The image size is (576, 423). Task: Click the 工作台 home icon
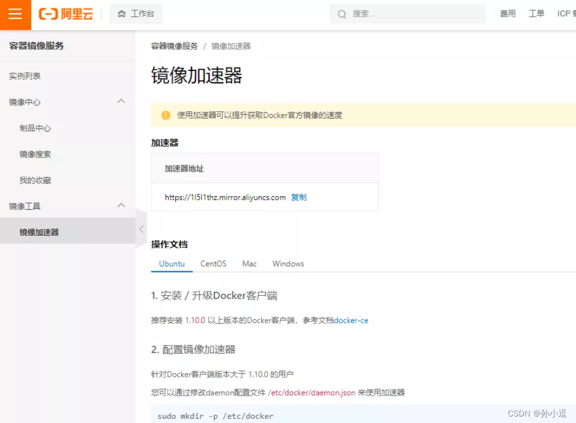coord(123,14)
